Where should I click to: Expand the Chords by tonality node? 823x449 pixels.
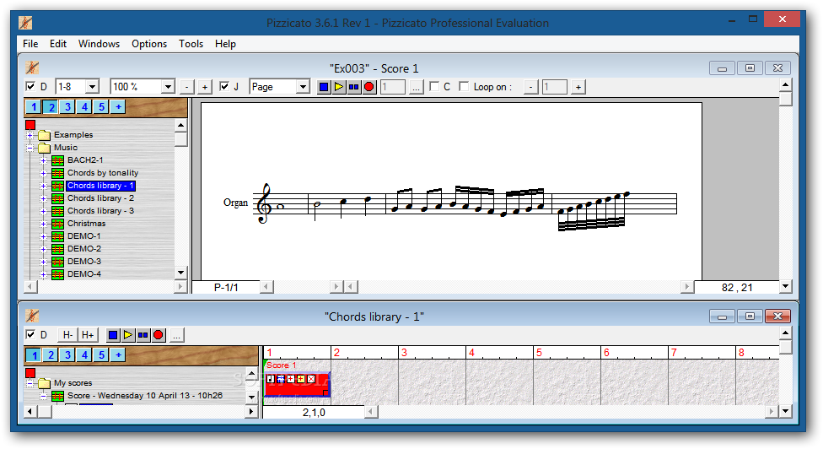(x=44, y=173)
